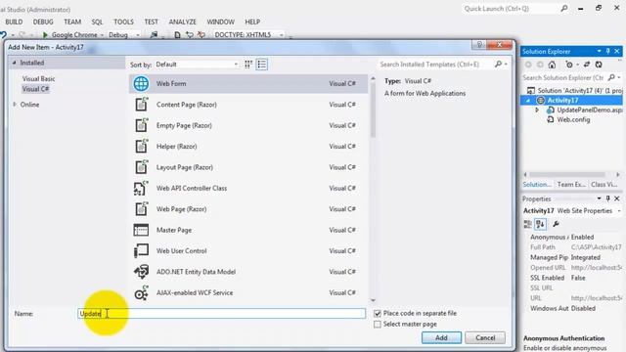Select the Web Form globe icon
The image size is (626, 352).
(141, 84)
